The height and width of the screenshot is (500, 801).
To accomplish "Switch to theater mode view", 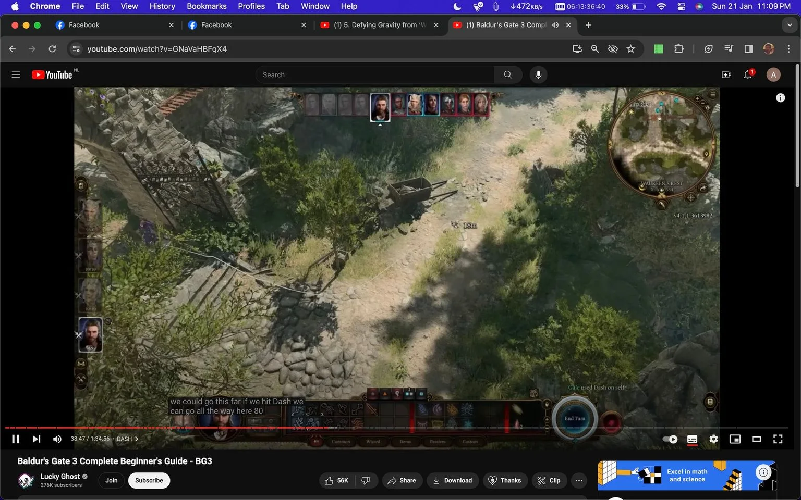I will [756, 439].
